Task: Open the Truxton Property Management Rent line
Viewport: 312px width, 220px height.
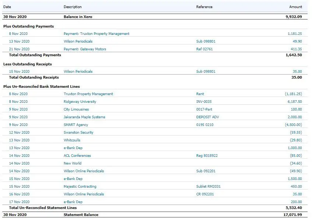Action: click(88, 94)
